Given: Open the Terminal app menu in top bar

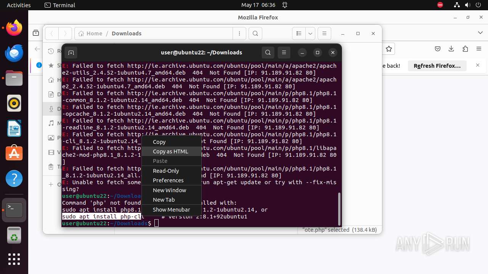Looking at the screenshot, I should point(60,5).
